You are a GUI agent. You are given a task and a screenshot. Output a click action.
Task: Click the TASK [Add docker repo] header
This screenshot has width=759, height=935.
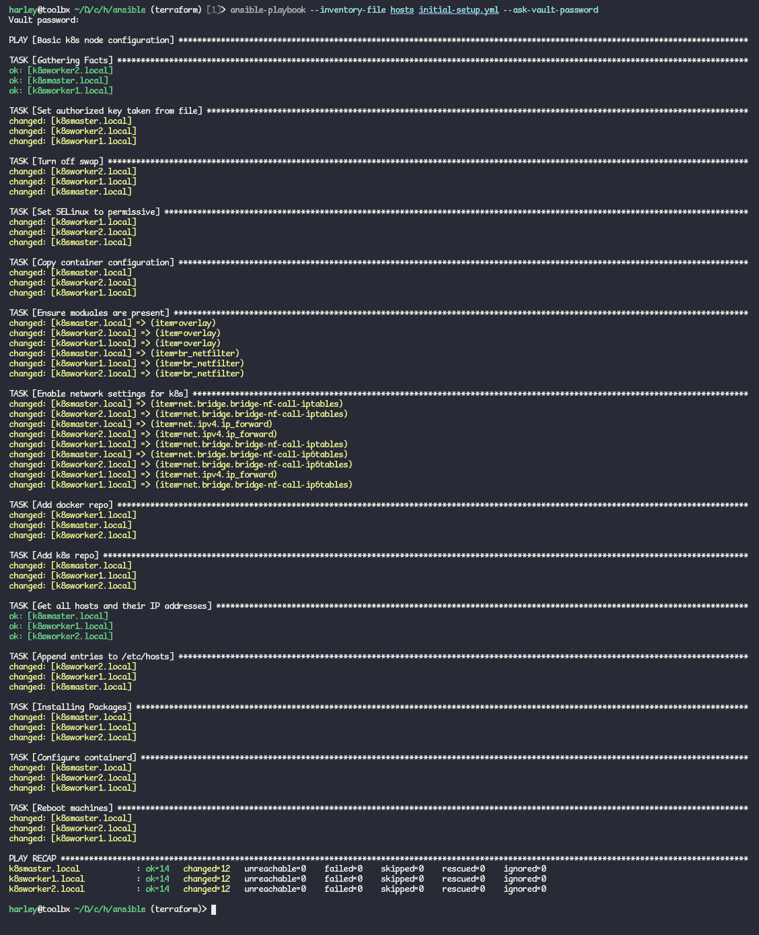pyautogui.click(x=61, y=505)
